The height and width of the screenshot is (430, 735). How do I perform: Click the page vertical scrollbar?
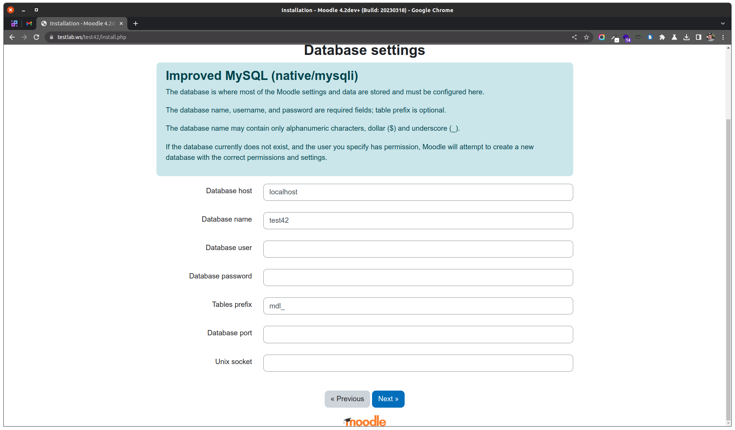(728, 269)
